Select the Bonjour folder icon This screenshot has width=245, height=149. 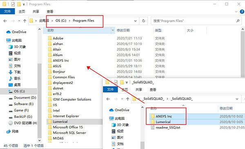click(50, 71)
